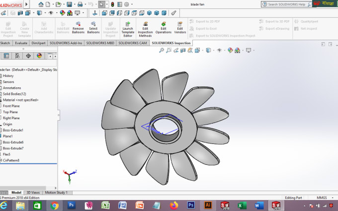Click the Home icon in top toolbar

(41, 4)
